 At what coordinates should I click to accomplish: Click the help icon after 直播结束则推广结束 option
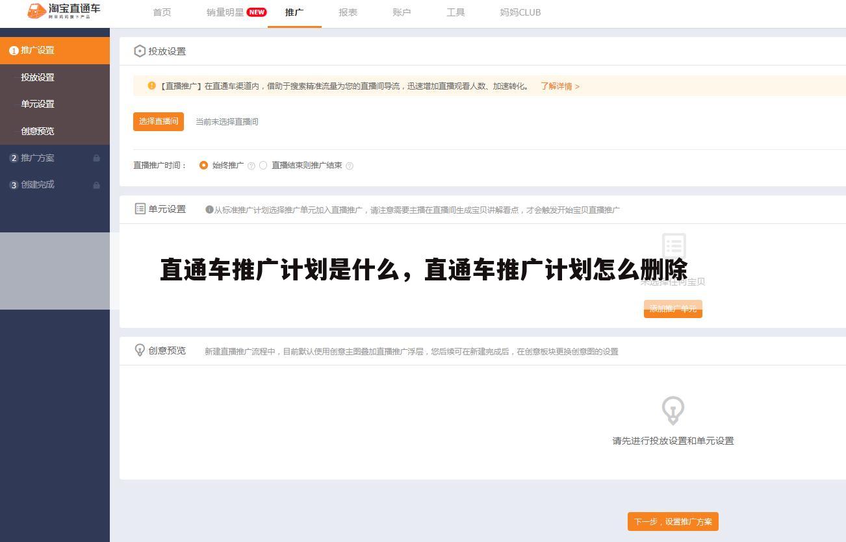350,166
